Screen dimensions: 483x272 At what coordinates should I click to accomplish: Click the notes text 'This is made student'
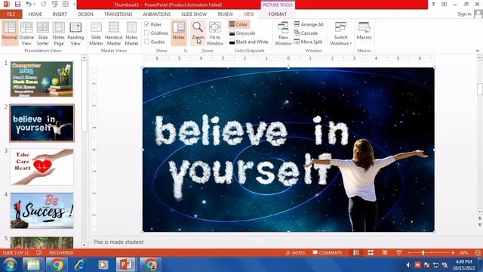(118, 242)
